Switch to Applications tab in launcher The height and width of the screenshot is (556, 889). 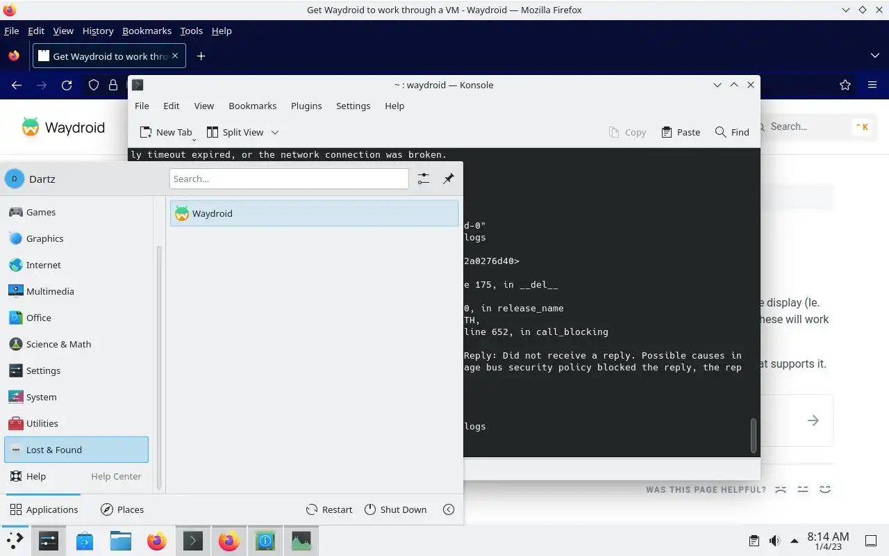point(44,509)
